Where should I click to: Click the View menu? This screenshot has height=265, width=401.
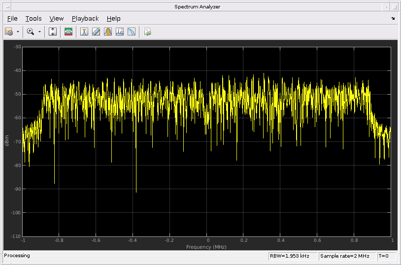[x=57, y=18]
